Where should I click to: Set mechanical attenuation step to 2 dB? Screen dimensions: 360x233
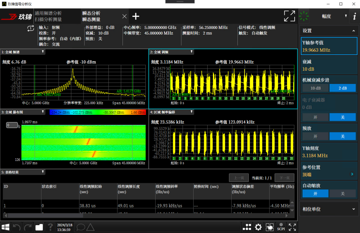pyautogui.click(x=342, y=88)
